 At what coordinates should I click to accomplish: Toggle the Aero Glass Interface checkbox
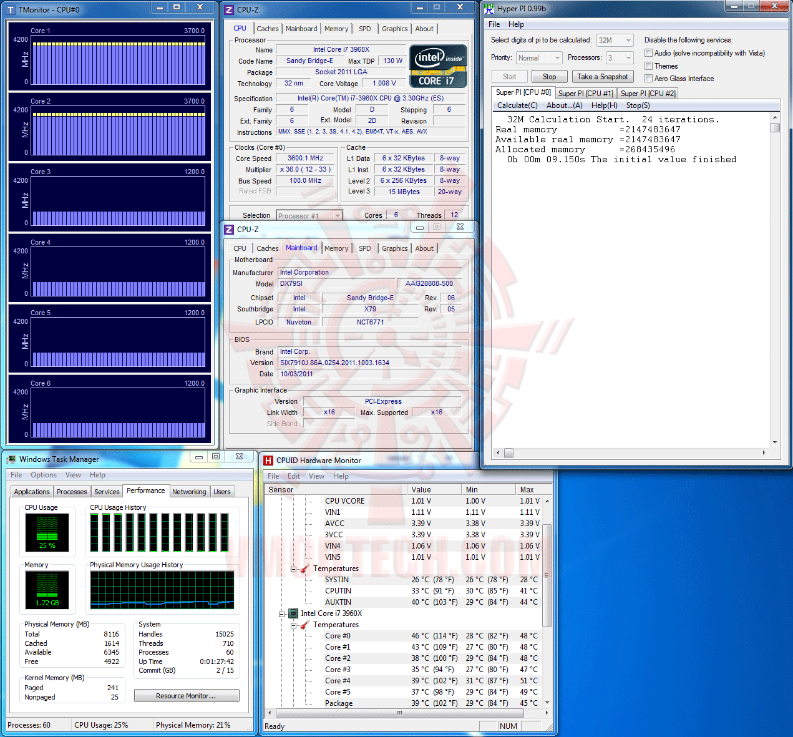pyautogui.click(x=649, y=79)
